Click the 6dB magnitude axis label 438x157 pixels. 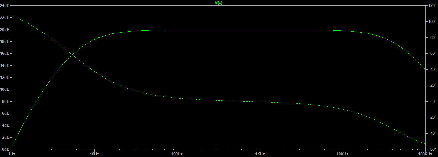pyautogui.click(x=6, y=113)
